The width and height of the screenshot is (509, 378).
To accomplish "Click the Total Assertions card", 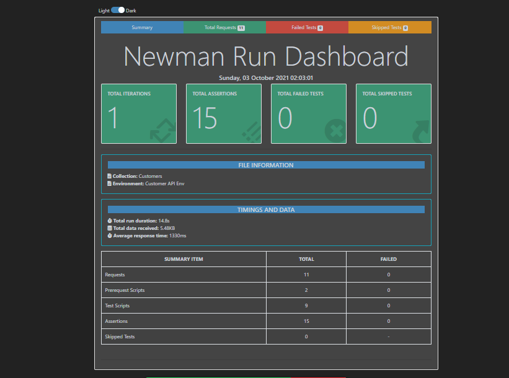I will pyautogui.click(x=224, y=113).
